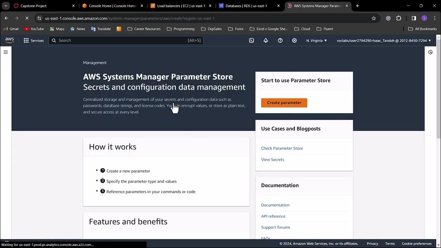This screenshot has width=441, height=248.
Task: Click the browser back arrow
Action: tap(6, 18)
